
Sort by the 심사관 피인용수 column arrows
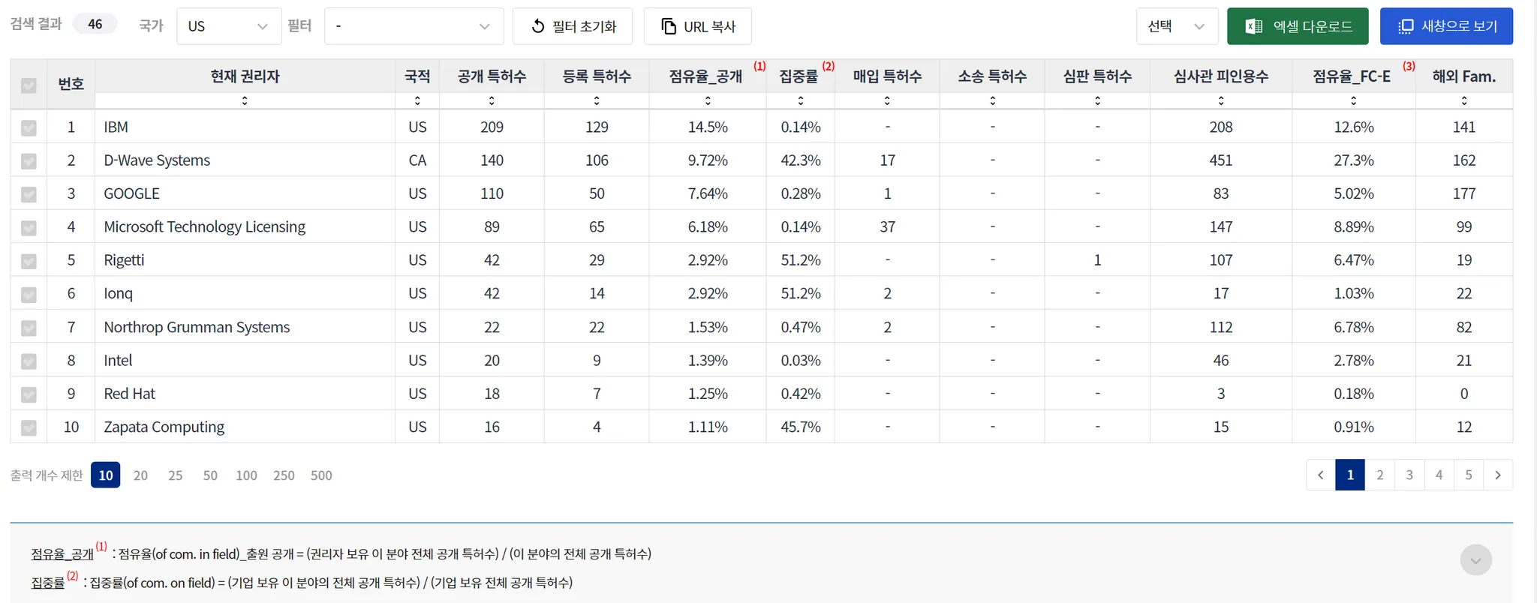1221,100
